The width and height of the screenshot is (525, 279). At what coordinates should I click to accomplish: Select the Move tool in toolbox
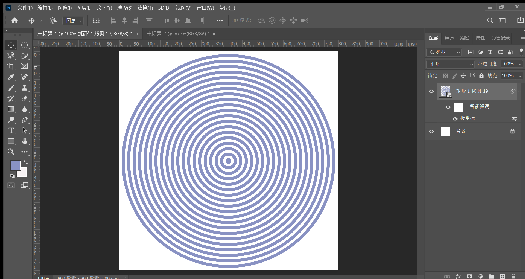[11, 45]
